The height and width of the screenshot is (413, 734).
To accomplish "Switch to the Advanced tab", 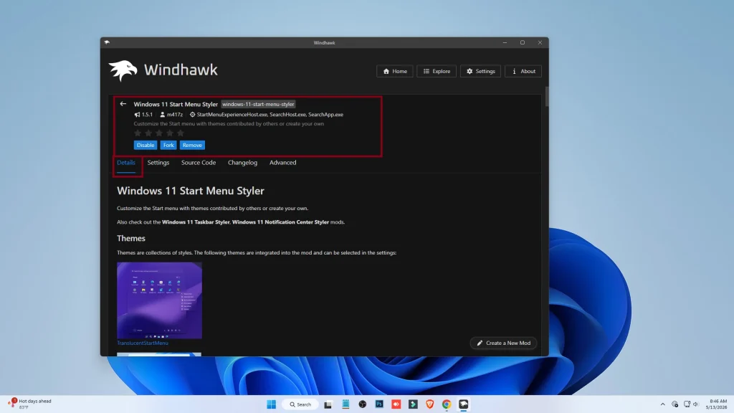I will (x=282, y=163).
